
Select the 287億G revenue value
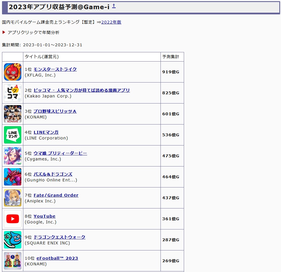(x=171, y=240)
